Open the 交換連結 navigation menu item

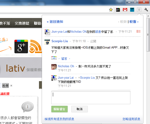coord(22,23)
